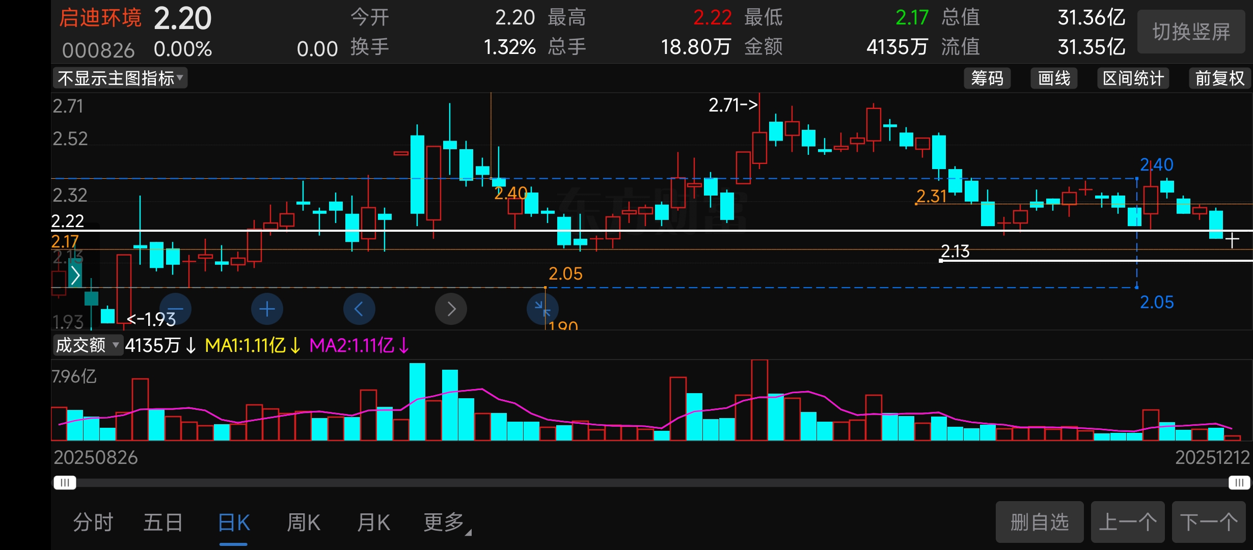Click the scroll-left arrow chart button

(359, 309)
